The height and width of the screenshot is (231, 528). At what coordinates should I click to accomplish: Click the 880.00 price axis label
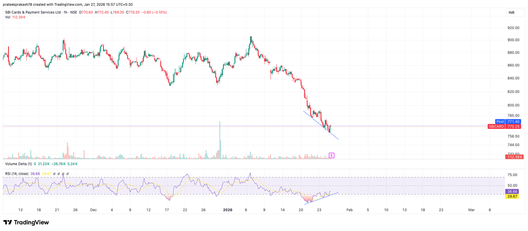coord(513,53)
